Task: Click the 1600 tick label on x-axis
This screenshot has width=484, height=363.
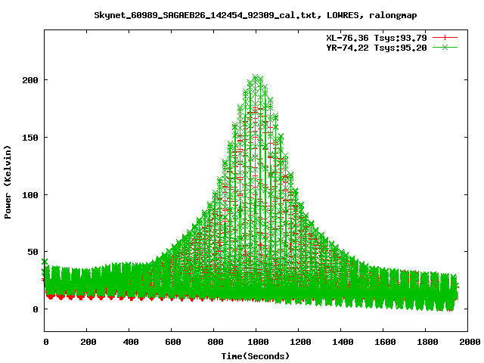Action: coord(383,343)
